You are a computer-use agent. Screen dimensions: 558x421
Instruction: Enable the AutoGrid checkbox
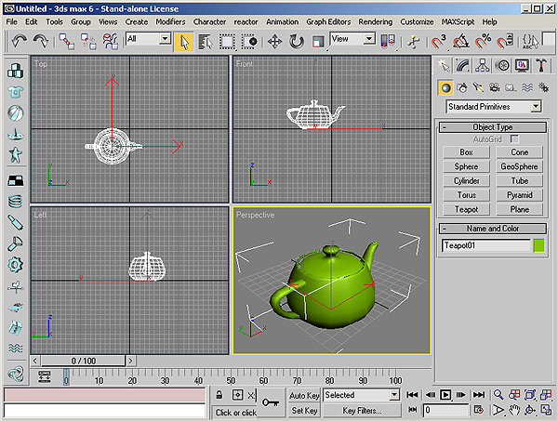click(513, 138)
